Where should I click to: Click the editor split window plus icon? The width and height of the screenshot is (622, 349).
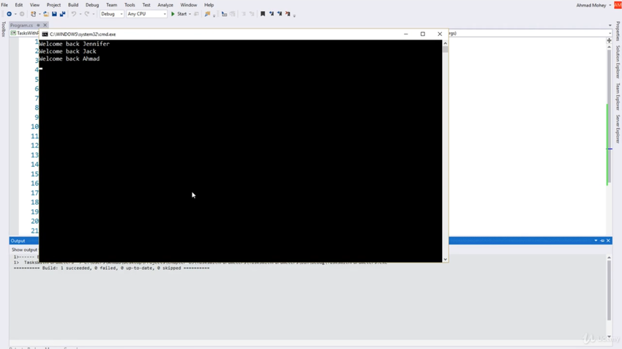point(610,40)
